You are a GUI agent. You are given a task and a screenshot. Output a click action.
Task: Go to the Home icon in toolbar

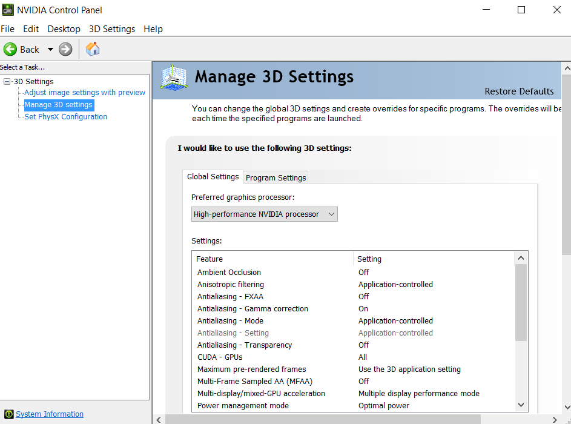pos(93,49)
